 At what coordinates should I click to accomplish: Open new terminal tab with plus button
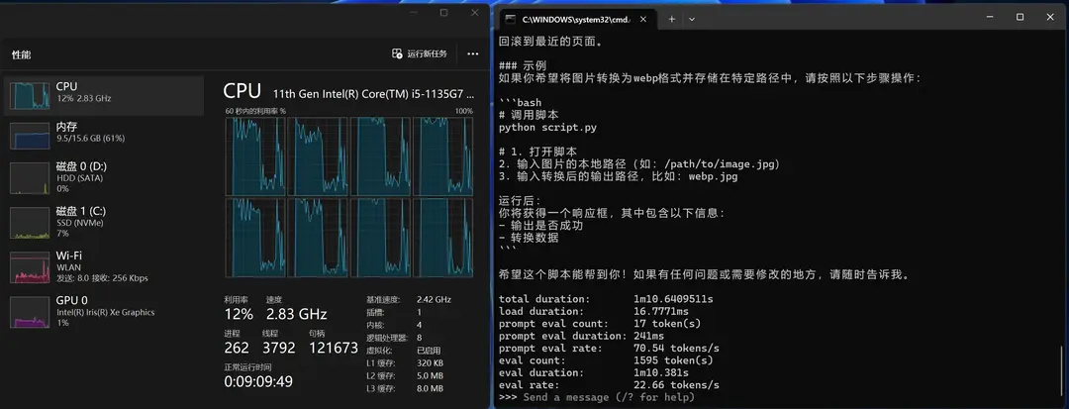pos(671,19)
